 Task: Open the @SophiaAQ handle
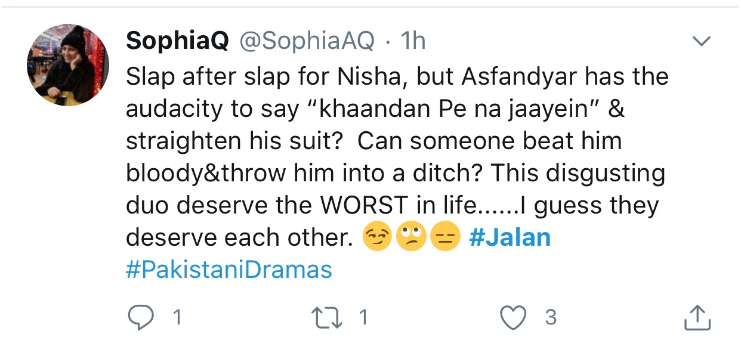pos(307,41)
